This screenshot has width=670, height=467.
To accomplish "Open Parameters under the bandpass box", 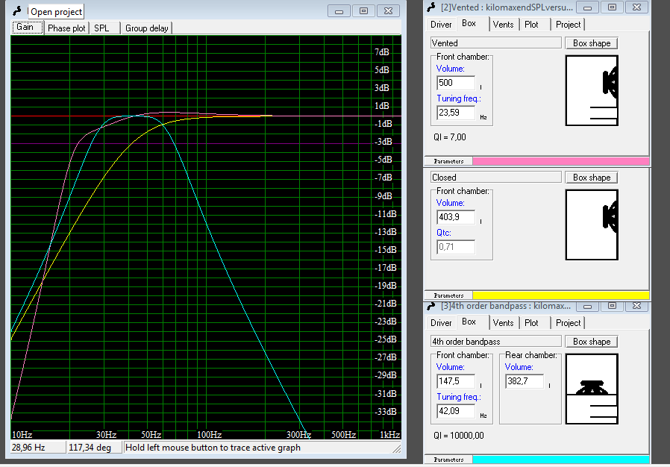I will point(448,460).
